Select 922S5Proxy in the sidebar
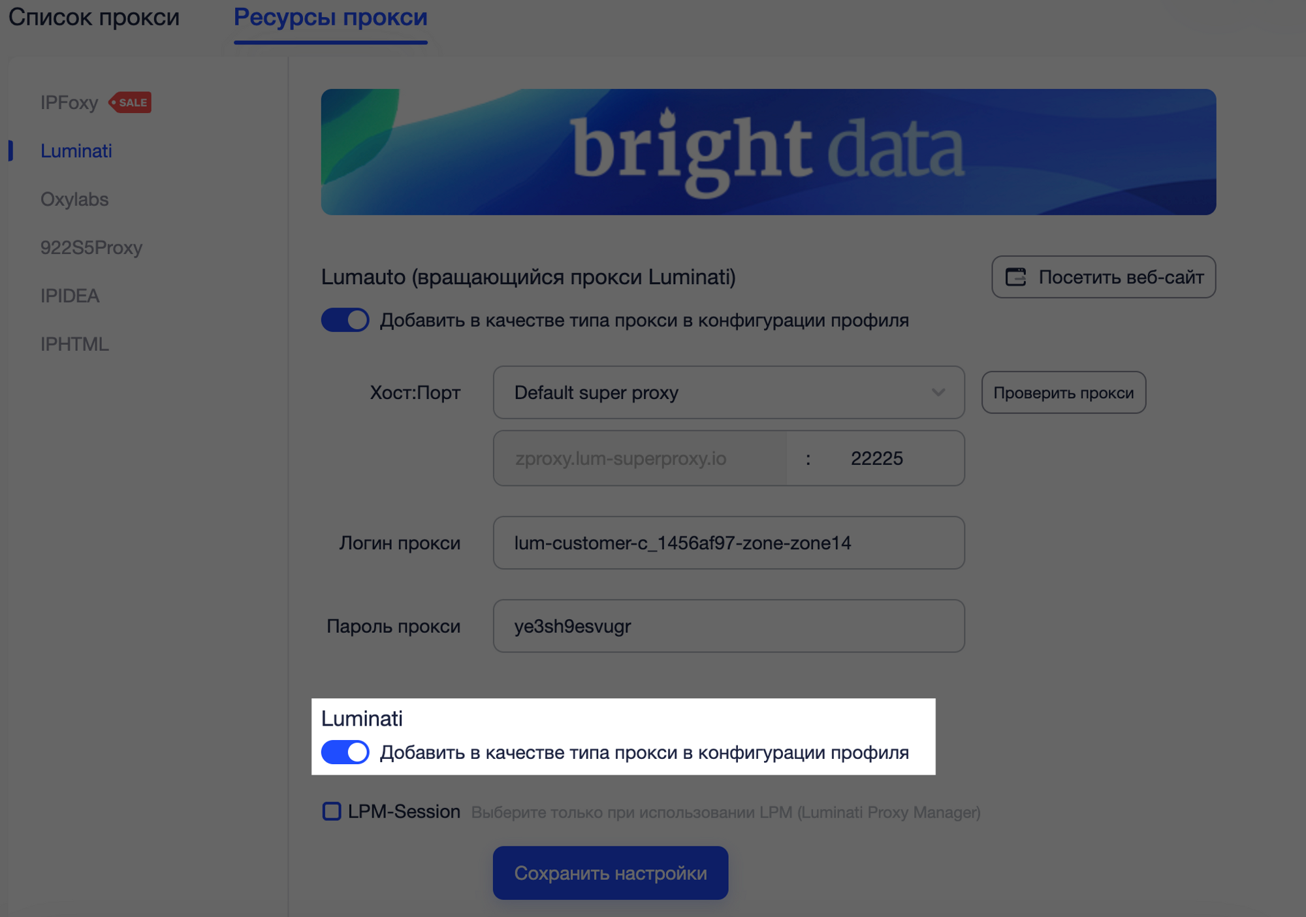Viewport: 1306px width, 917px height. point(91,248)
